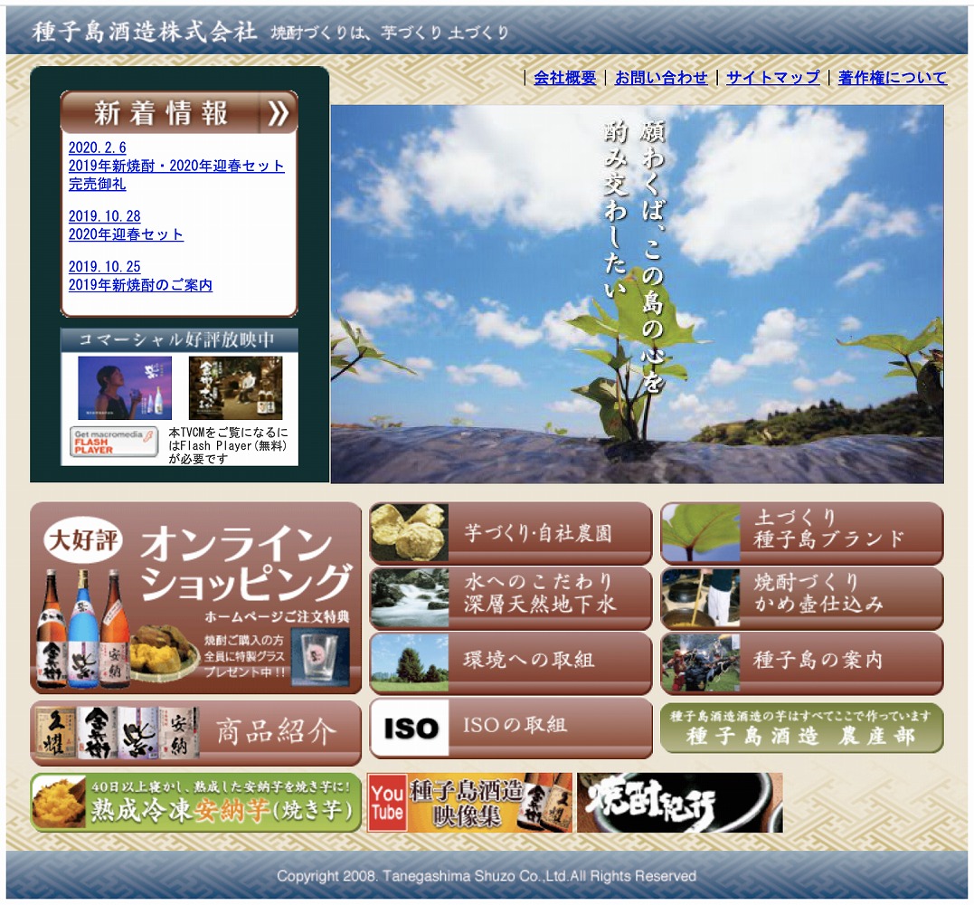974x905 pixels.
Task: Click the tree landscape photo icon
Action: (x=410, y=663)
